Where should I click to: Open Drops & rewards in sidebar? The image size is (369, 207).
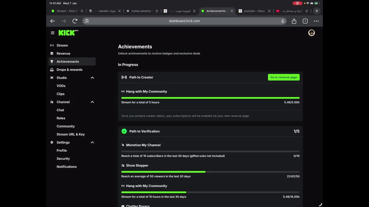tap(69, 70)
